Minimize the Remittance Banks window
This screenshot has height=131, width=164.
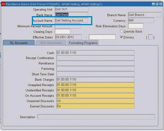click(x=153, y=4)
